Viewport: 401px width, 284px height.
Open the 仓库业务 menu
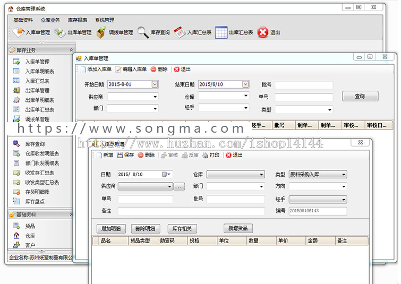50,20
